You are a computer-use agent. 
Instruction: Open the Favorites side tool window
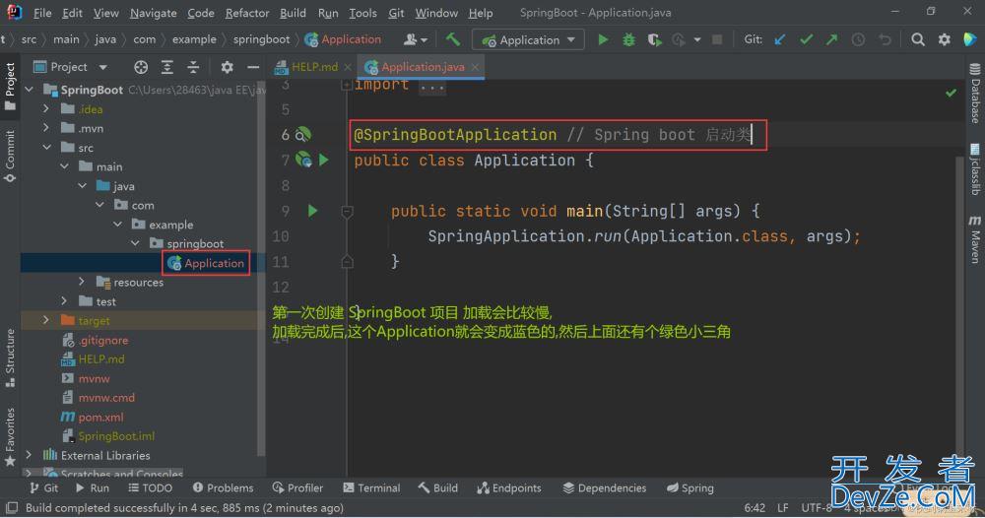[x=10, y=437]
